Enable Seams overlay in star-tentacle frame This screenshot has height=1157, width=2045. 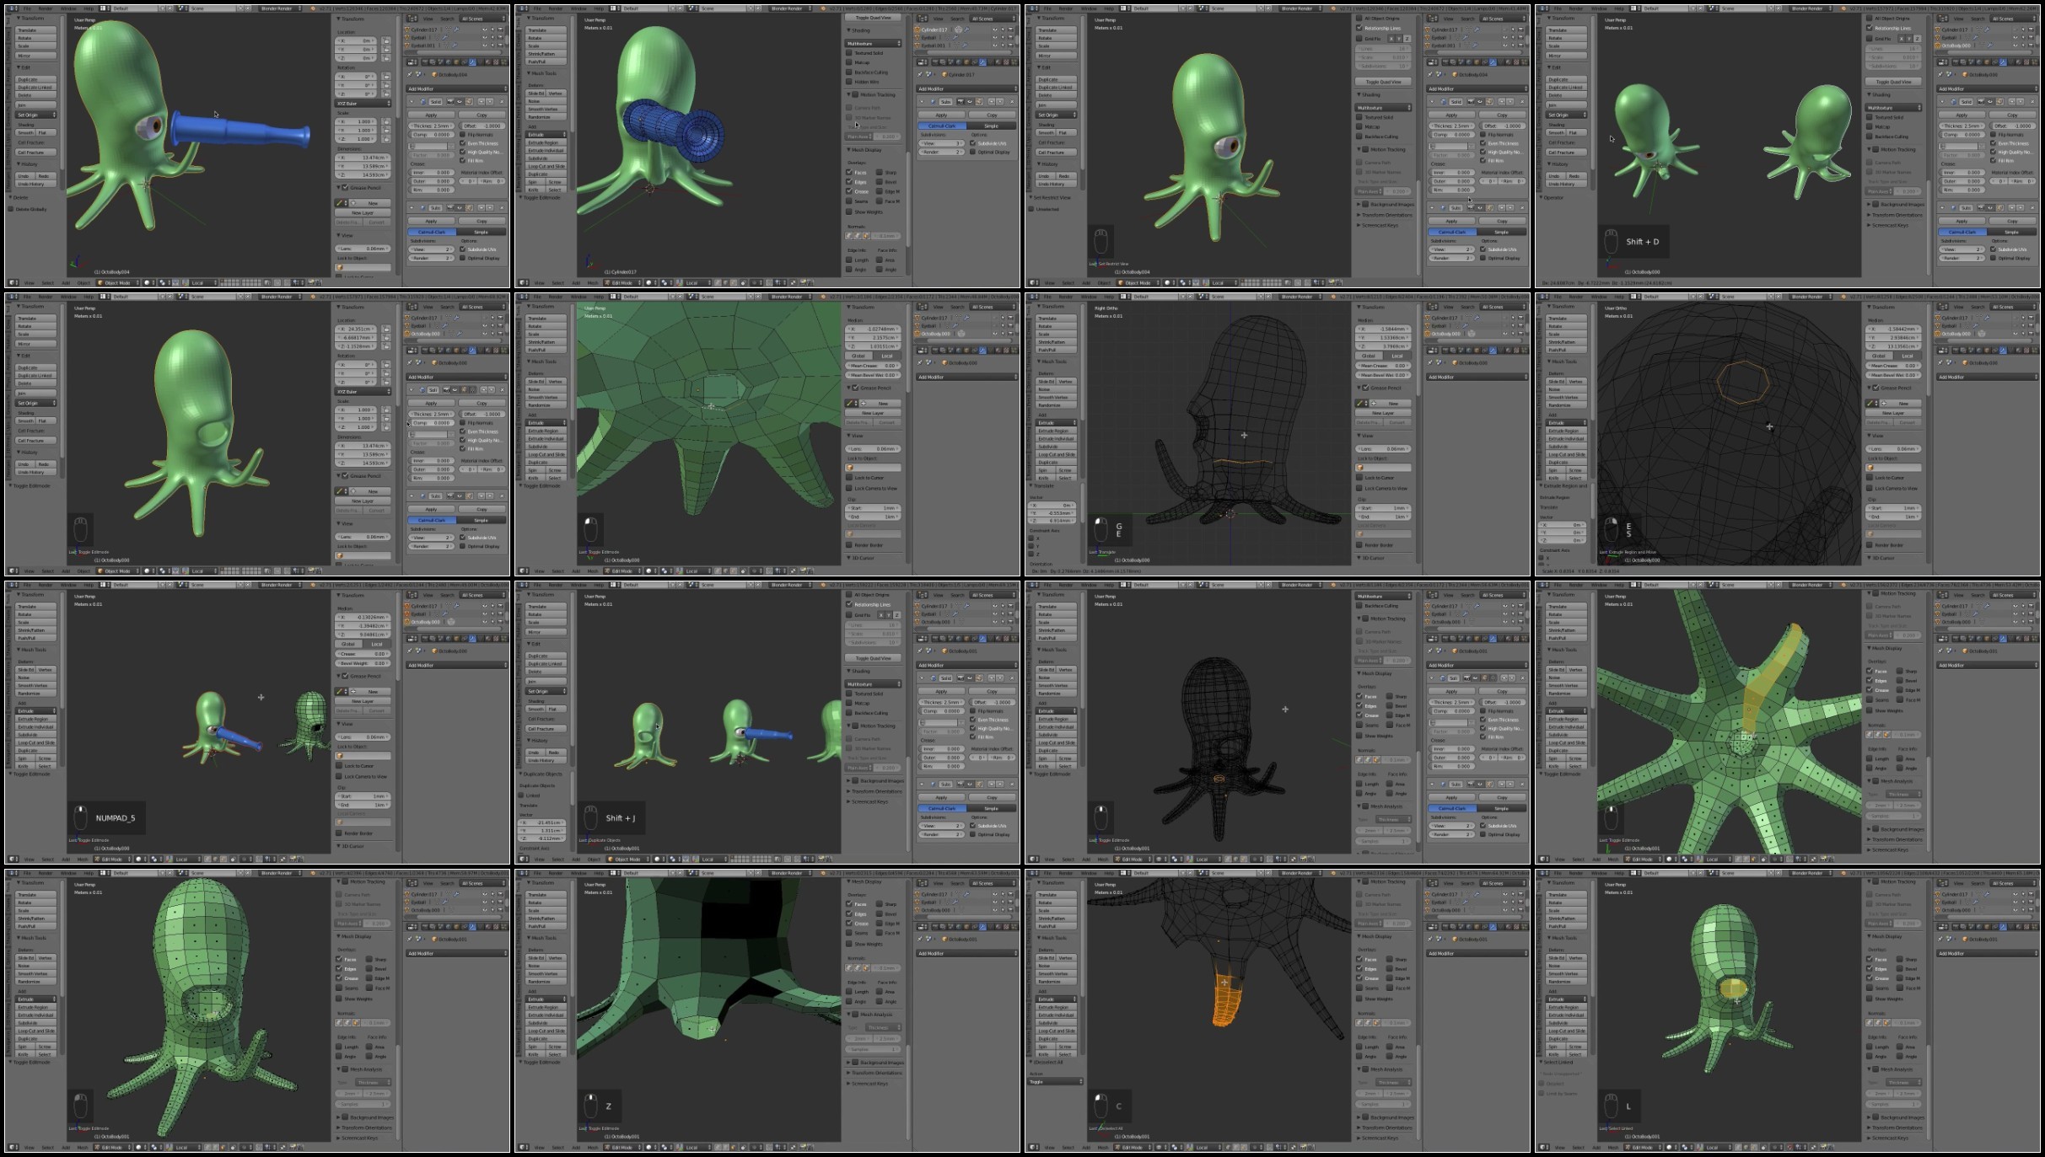[x=1870, y=699]
